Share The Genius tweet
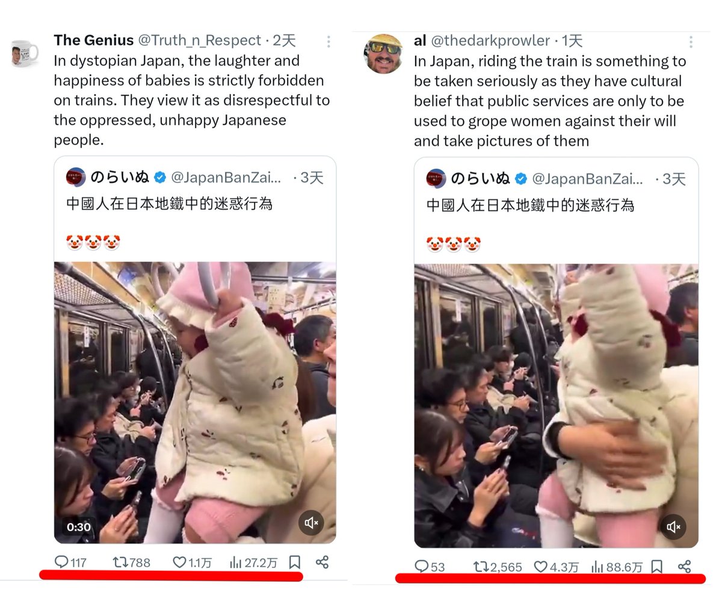722x607 pixels. coord(322,562)
